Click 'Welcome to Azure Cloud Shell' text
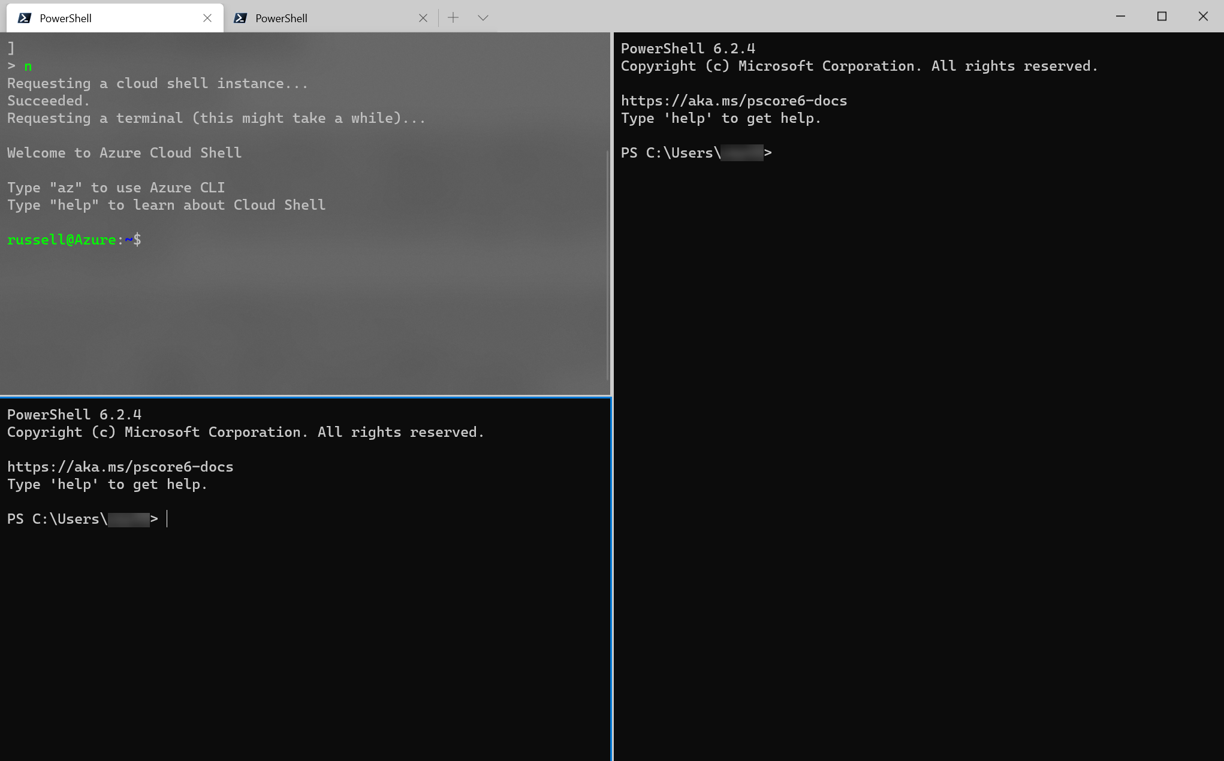1224x761 pixels. coord(124,153)
